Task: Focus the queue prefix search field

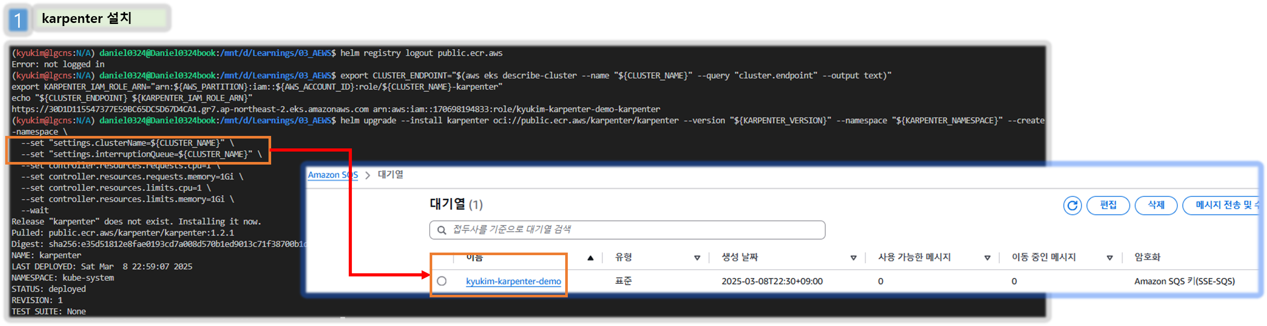Action: [x=627, y=230]
